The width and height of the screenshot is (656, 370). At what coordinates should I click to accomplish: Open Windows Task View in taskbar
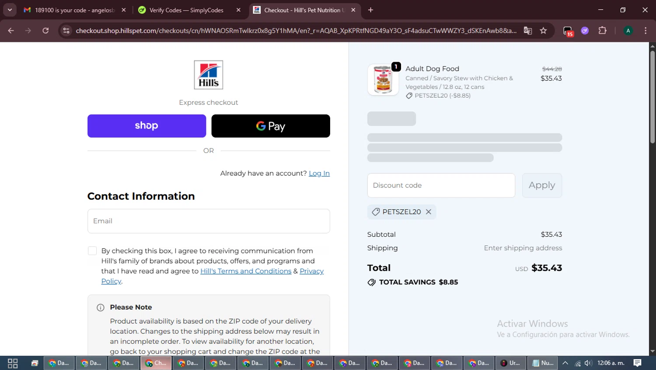(13, 363)
